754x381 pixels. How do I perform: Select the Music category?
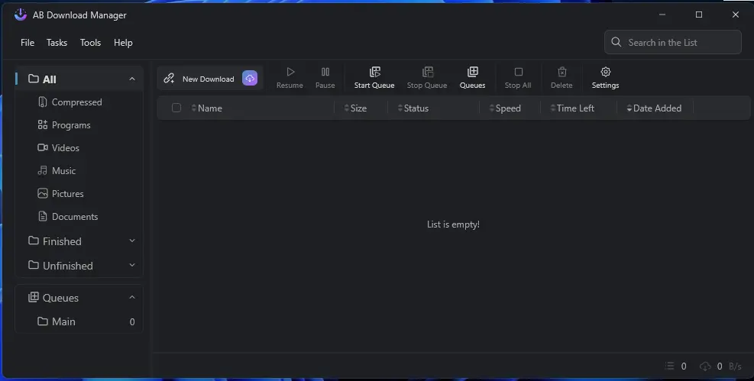tap(79, 171)
